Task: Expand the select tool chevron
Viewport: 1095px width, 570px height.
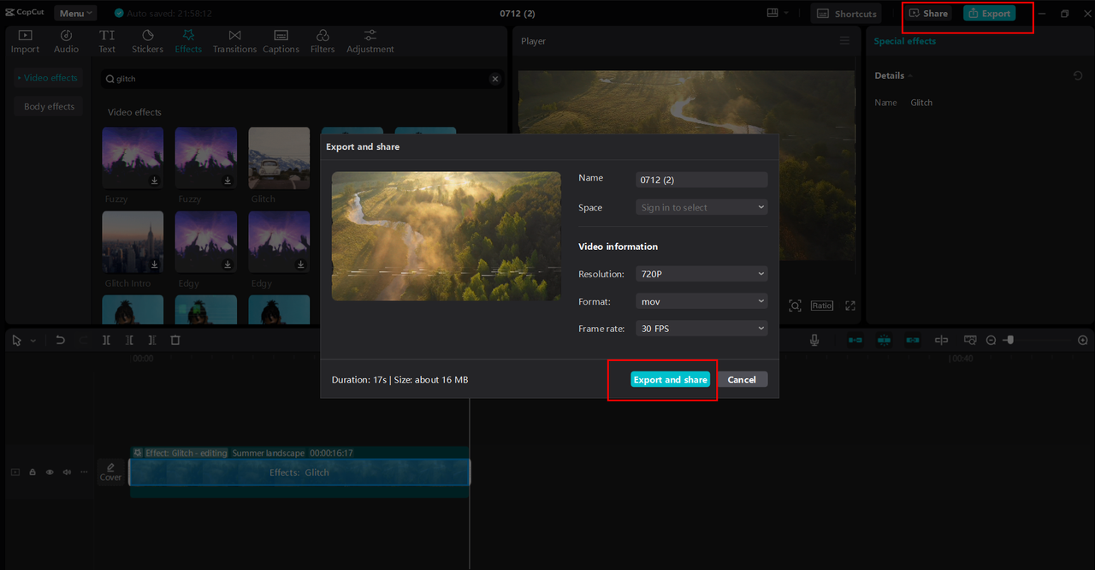Action: coord(33,341)
